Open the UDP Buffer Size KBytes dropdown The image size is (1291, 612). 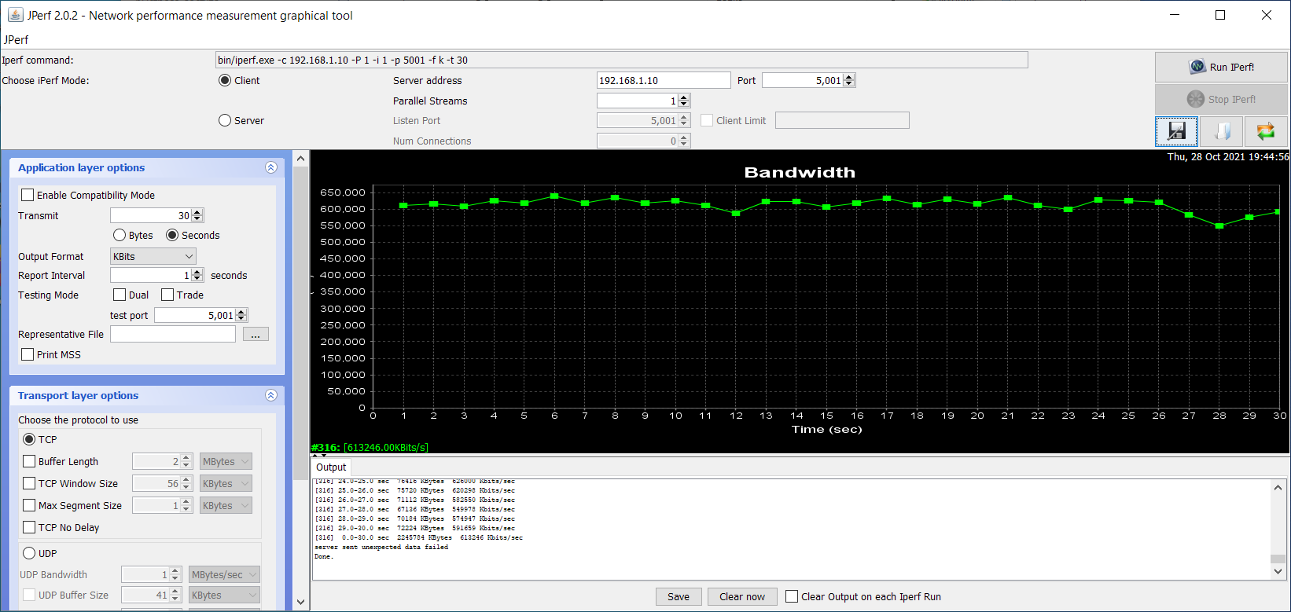click(x=224, y=595)
